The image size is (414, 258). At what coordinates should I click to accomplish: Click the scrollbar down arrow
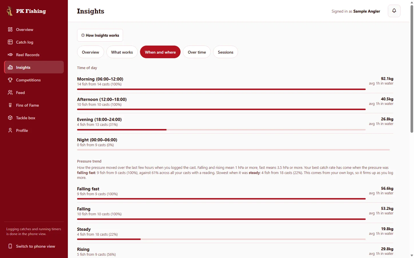(412, 255)
